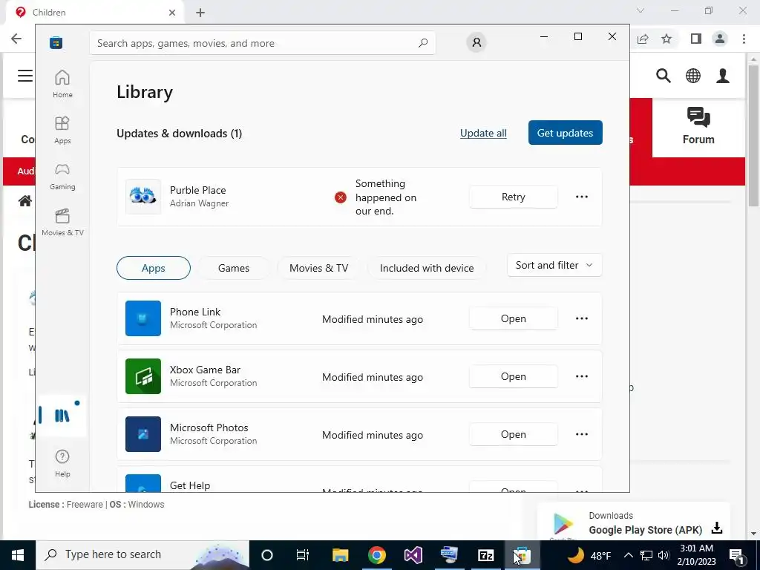Open the Chrome profile avatar
Screen dimensions: 760x570
click(x=720, y=39)
